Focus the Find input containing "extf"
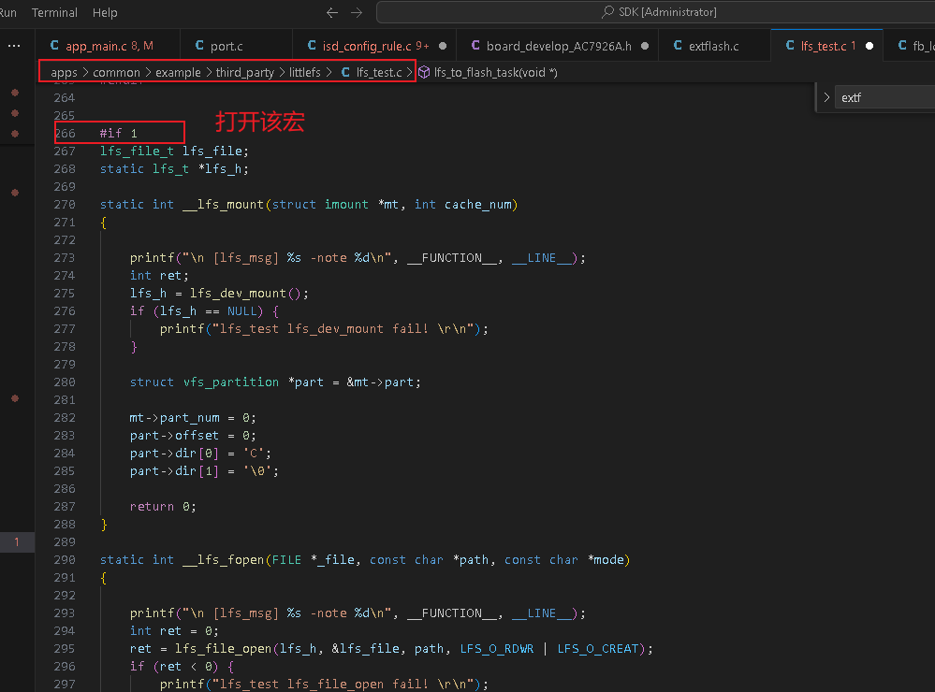The image size is (935, 692). coord(886,97)
